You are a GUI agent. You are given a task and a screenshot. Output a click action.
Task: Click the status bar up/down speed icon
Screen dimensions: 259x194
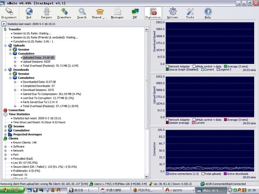click(x=151, y=184)
